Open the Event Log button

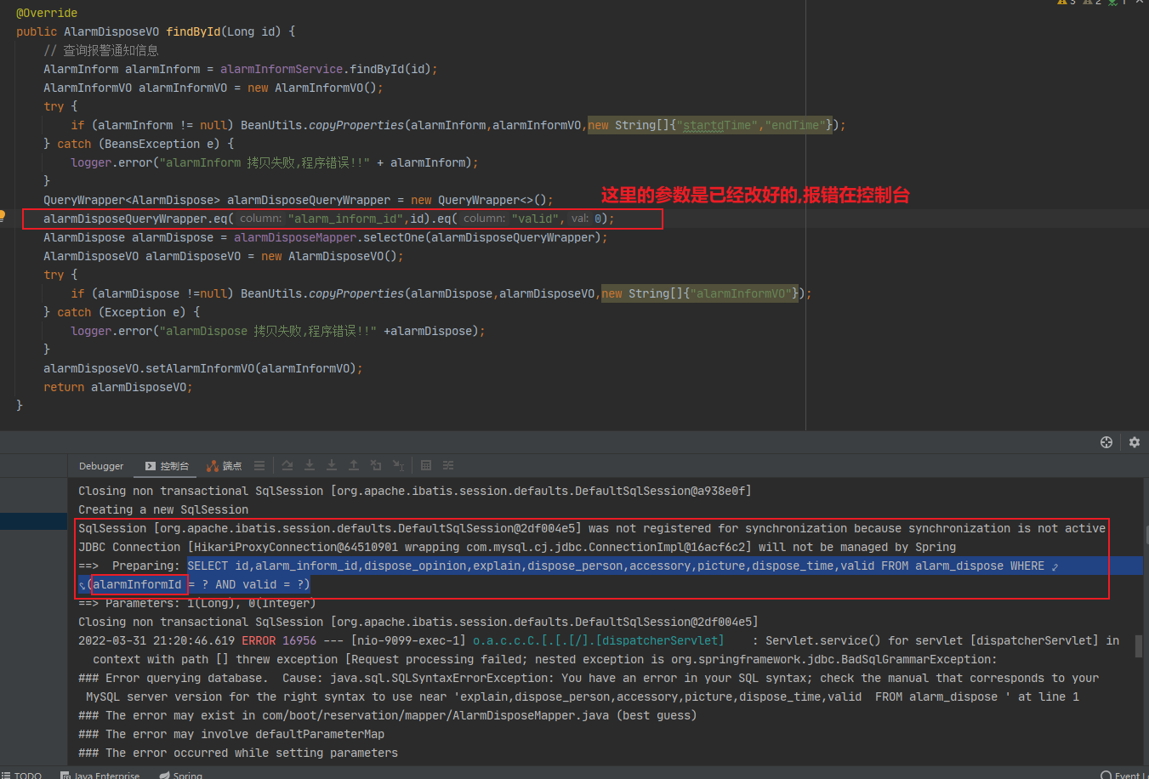(1123, 775)
